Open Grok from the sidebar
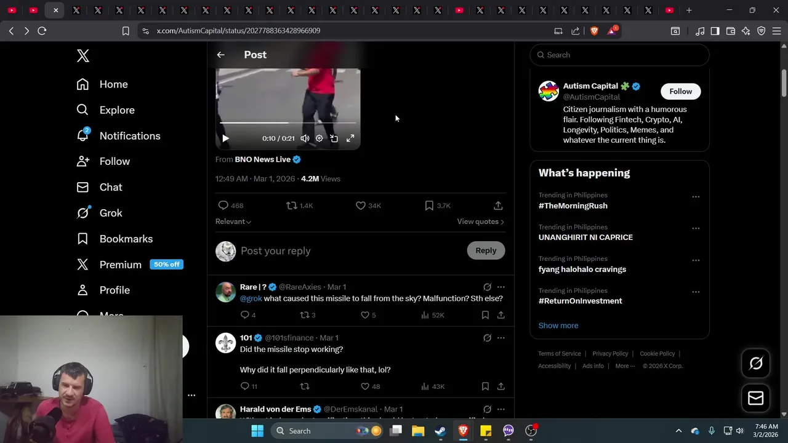Viewport: 788px width, 443px height. point(99,213)
